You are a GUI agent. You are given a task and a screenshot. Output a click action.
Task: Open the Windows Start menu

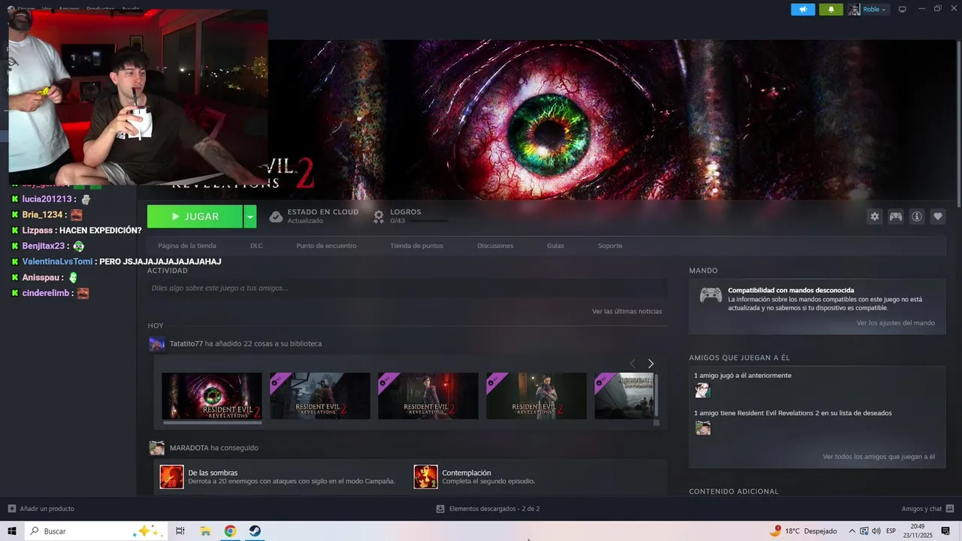coord(12,531)
